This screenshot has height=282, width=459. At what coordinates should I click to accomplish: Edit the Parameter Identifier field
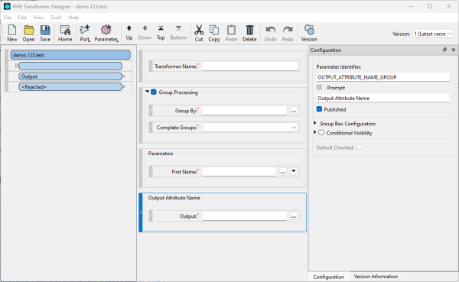click(x=383, y=77)
